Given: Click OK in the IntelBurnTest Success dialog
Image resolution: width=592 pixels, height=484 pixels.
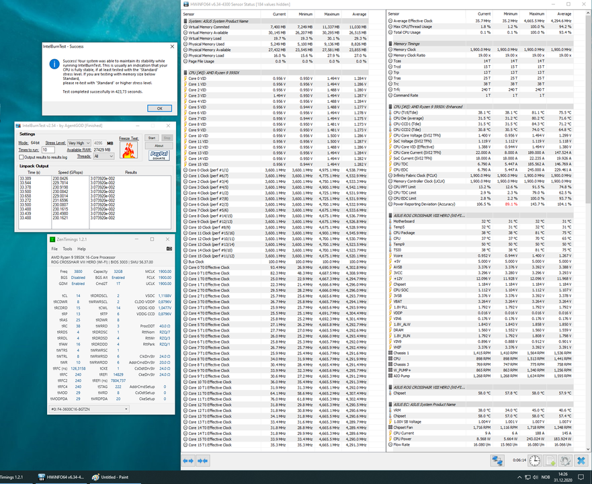Looking at the screenshot, I should pos(160,108).
